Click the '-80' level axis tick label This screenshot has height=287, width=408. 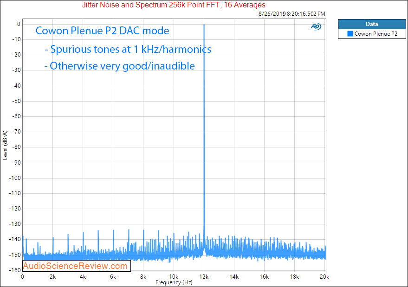(x=16, y=147)
